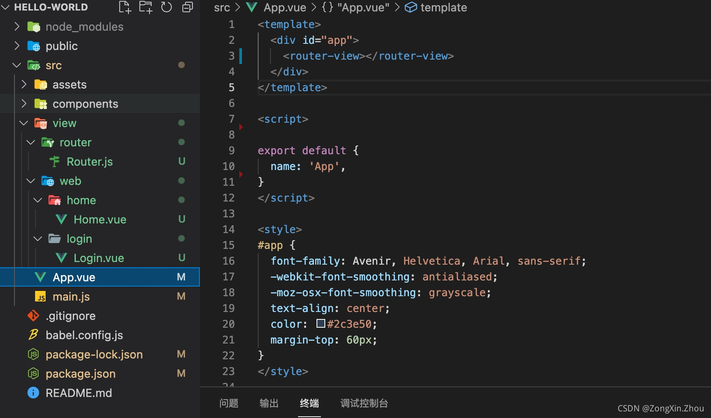Expand the node_modules folder chevron

point(17,27)
